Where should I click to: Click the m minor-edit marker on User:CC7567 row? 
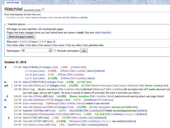(x=9, y=118)
